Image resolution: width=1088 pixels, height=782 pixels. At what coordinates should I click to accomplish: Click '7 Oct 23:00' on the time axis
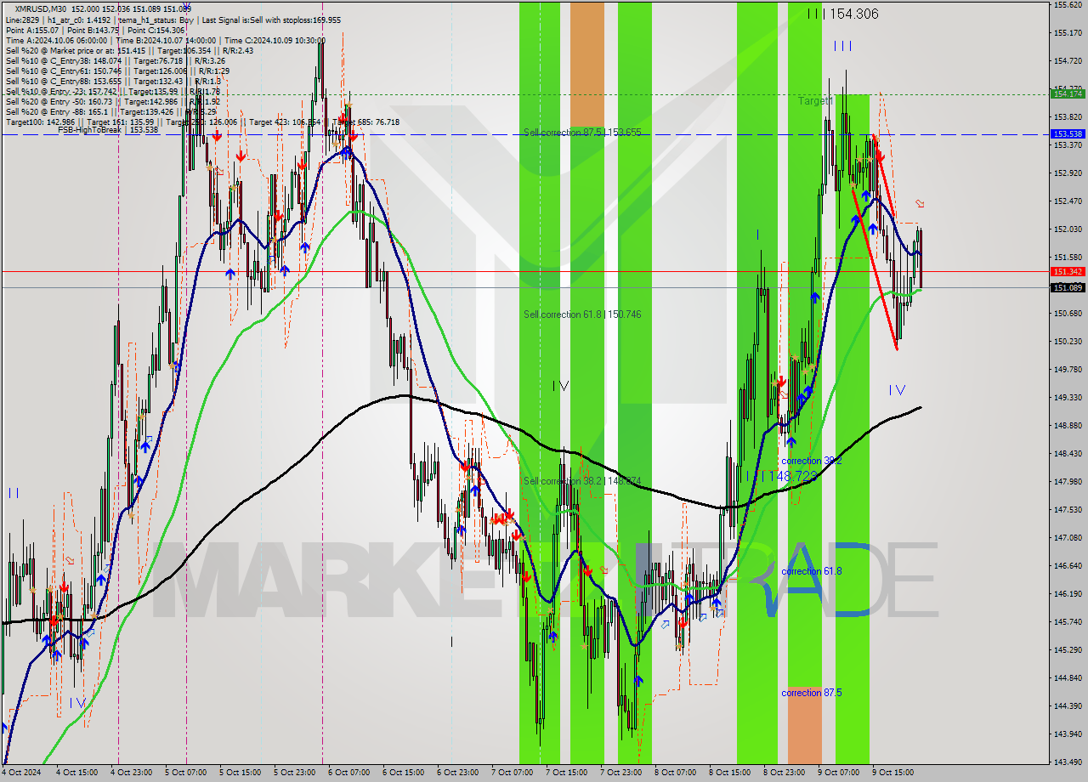(620, 773)
